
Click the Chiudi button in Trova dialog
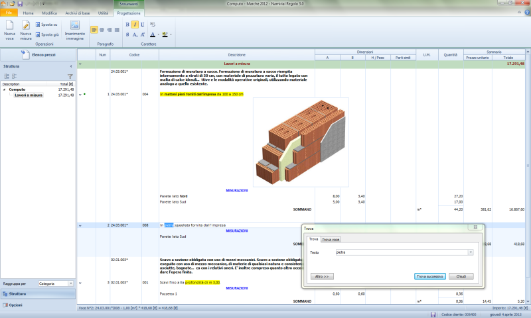tap(461, 276)
